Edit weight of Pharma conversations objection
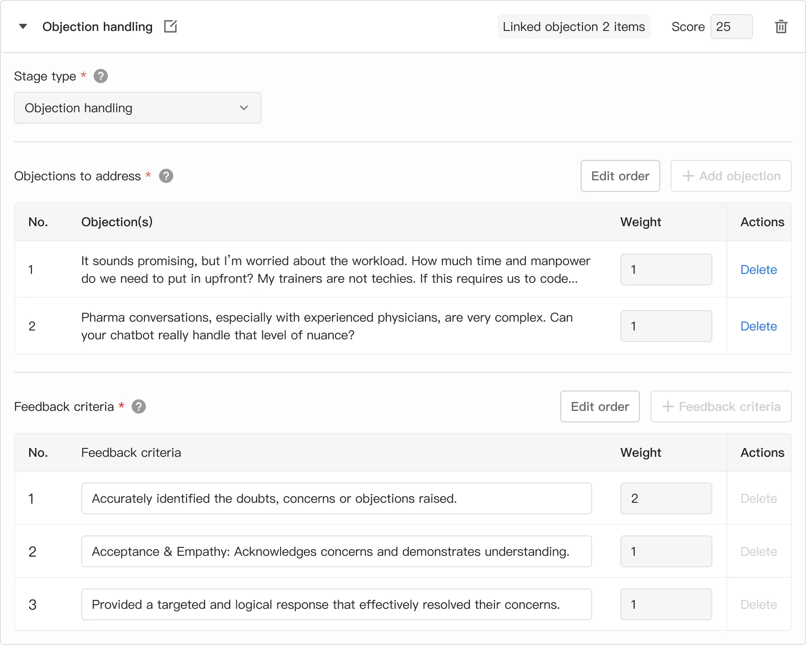This screenshot has width=806, height=645. [666, 326]
